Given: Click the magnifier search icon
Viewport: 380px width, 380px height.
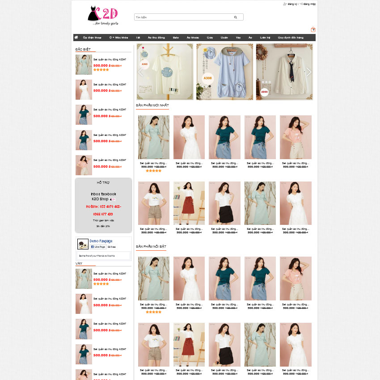Looking at the screenshot, I should (236, 17).
